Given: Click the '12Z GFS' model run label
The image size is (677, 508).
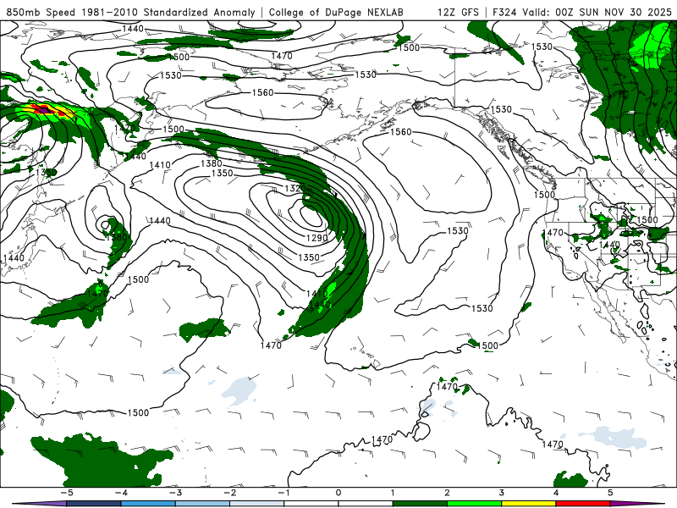Looking at the screenshot, I should click(x=458, y=12).
